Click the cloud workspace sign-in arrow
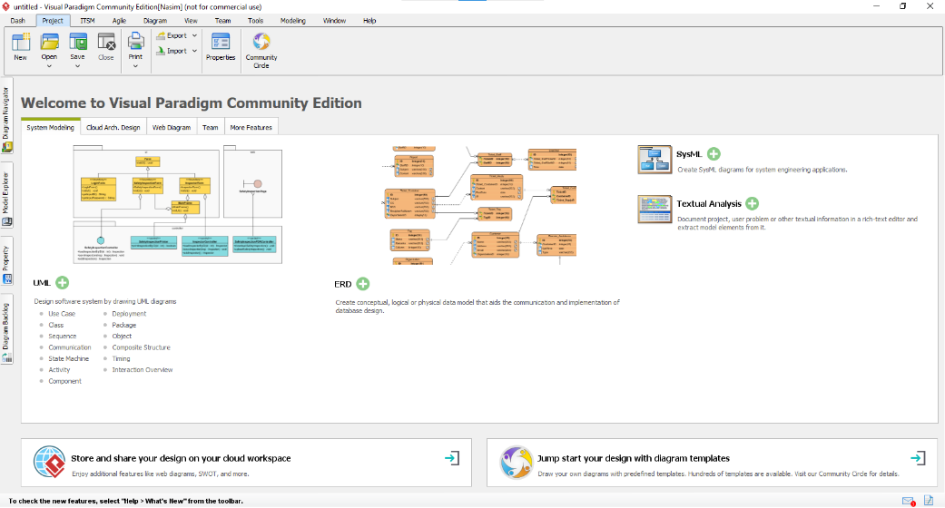Screen dimensions: 945x508 pyautogui.click(x=452, y=458)
